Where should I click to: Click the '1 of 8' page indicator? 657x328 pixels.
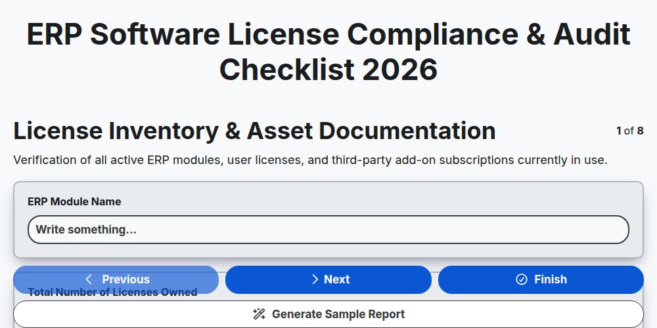pyautogui.click(x=630, y=131)
